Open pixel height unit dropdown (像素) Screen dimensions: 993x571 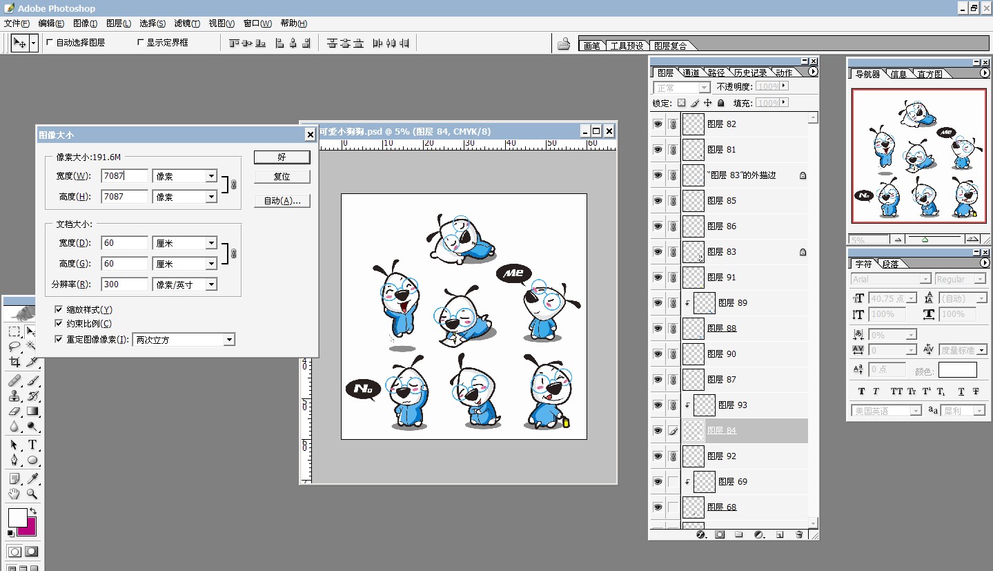[211, 197]
